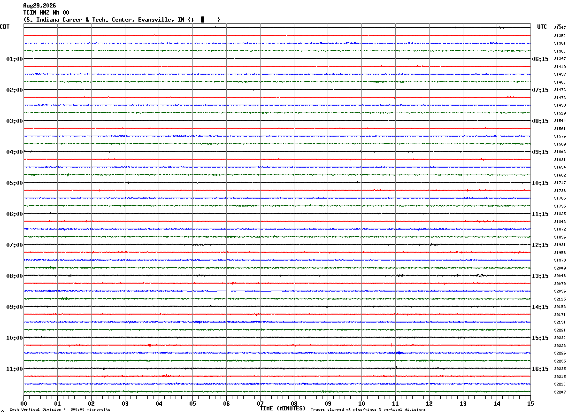The width and height of the screenshot is (568, 416).
Task: Select the CDT timezone label
Action: coord(5,27)
